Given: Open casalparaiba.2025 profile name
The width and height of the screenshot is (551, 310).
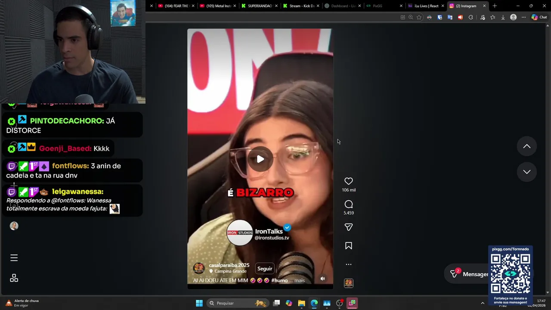Looking at the screenshot, I should (229, 265).
